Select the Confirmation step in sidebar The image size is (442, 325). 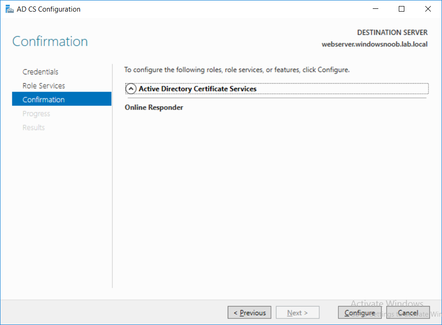click(62, 99)
